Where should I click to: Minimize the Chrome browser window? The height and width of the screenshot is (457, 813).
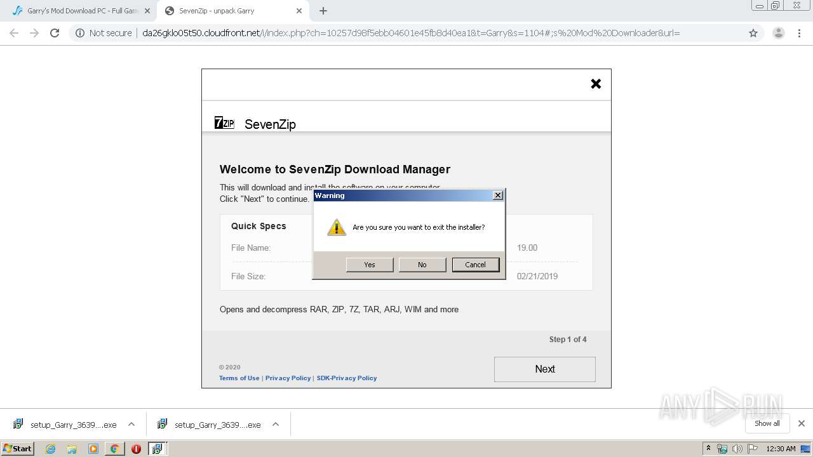point(759,6)
